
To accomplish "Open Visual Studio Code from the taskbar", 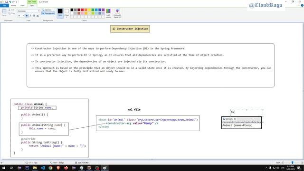I will 43,168.
